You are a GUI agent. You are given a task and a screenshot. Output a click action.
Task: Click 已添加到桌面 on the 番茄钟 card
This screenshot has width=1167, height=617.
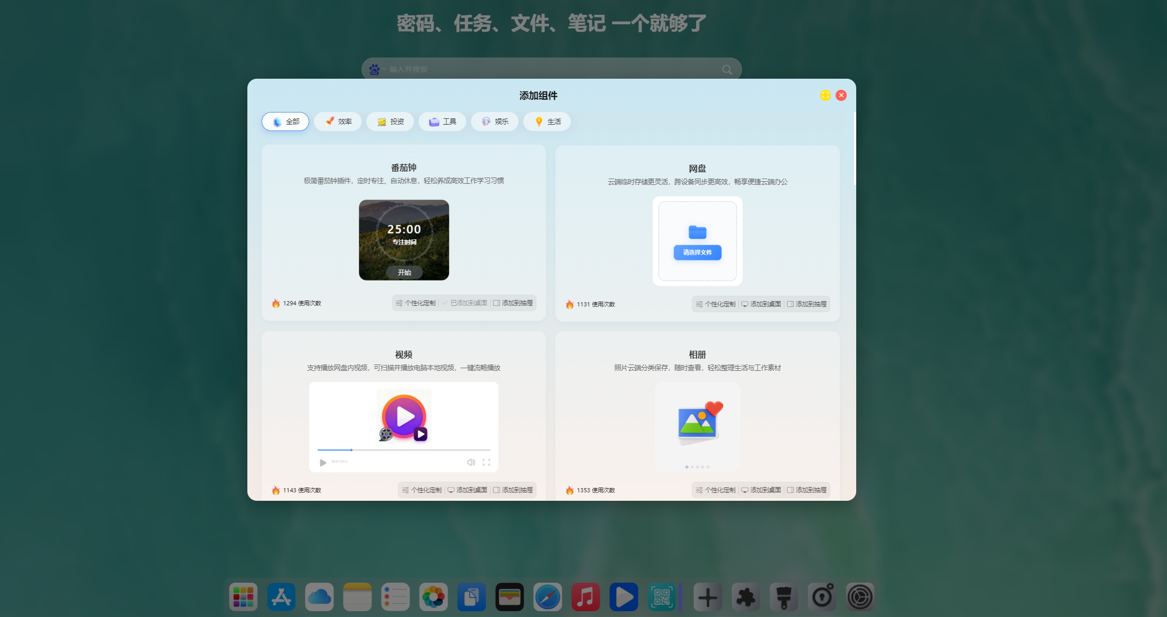465,303
